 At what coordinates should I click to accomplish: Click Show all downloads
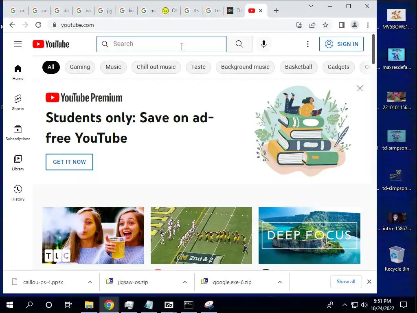coord(346,282)
